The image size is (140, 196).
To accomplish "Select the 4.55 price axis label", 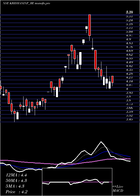I will [x=129, y=58].
